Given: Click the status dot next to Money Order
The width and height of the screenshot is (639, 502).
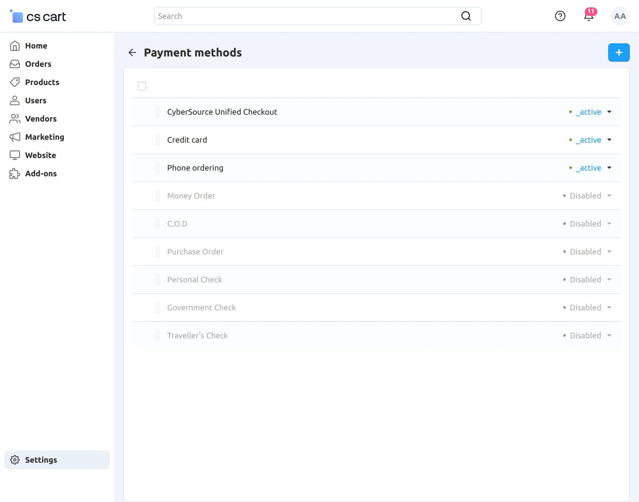Looking at the screenshot, I should (x=564, y=196).
